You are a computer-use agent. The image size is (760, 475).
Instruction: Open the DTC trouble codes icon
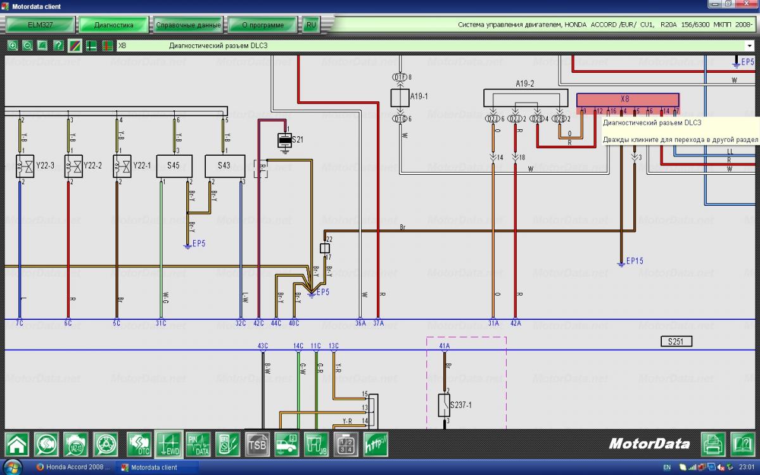(139, 444)
